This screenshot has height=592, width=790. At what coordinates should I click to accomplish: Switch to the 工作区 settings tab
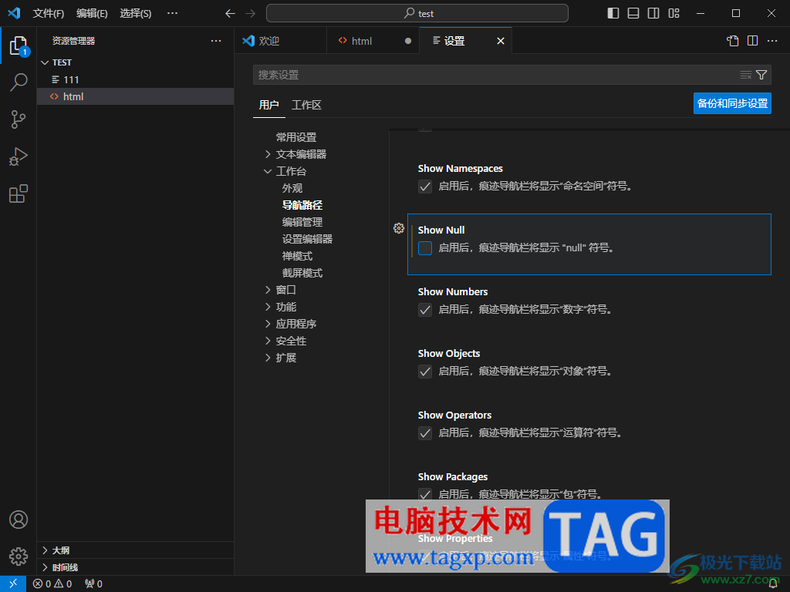click(x=306, y=105)
